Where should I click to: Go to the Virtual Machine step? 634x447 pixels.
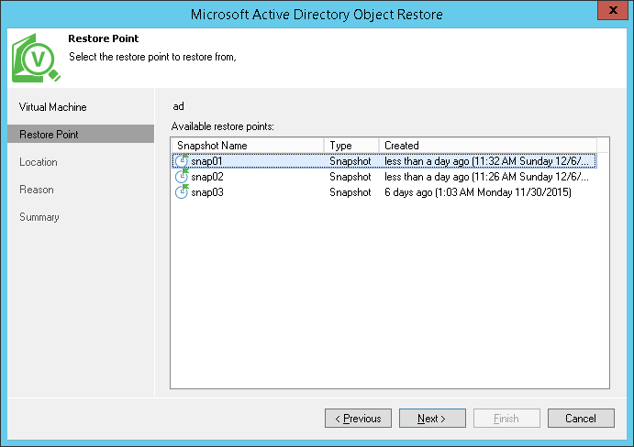[x=53, y=107]
